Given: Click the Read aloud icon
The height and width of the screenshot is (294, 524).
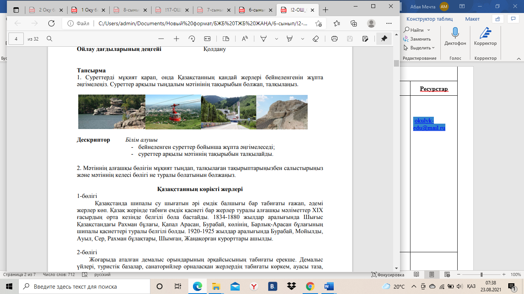Looking at the screenshot, I should point(244,39).
